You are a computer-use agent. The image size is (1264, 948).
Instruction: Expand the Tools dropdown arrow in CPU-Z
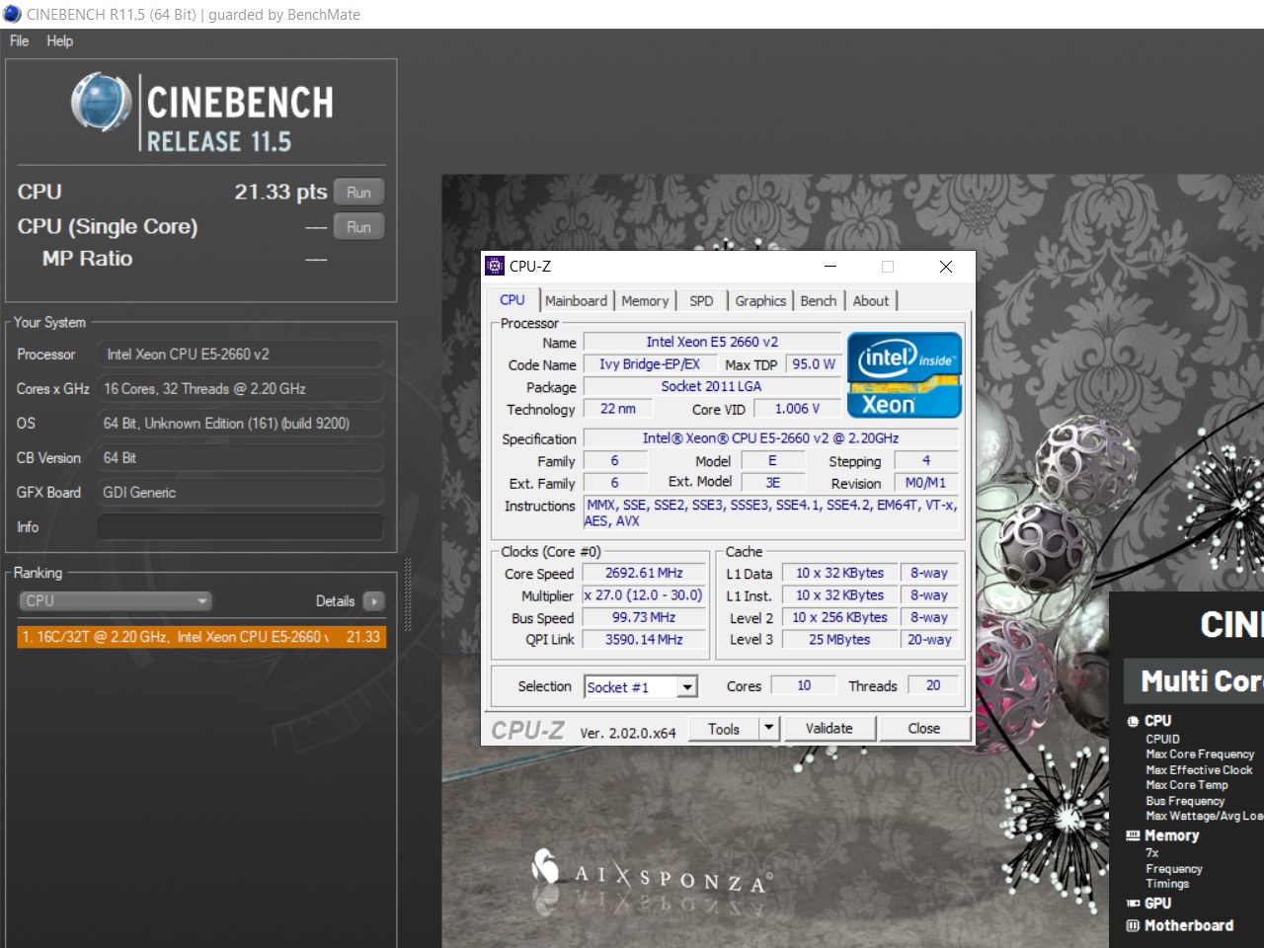769,729
